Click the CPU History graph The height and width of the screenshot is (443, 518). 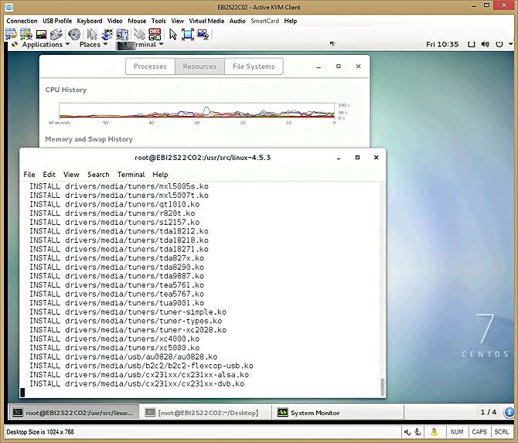tap(197, 110)
